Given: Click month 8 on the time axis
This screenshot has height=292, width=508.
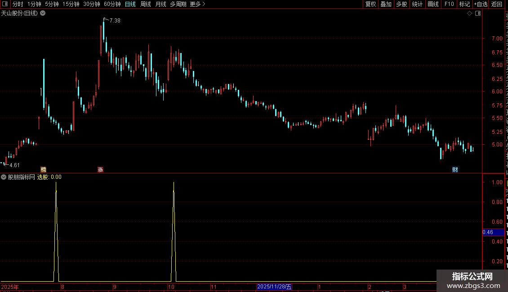Looking at the screenshot, I should (x=62, y=287).
